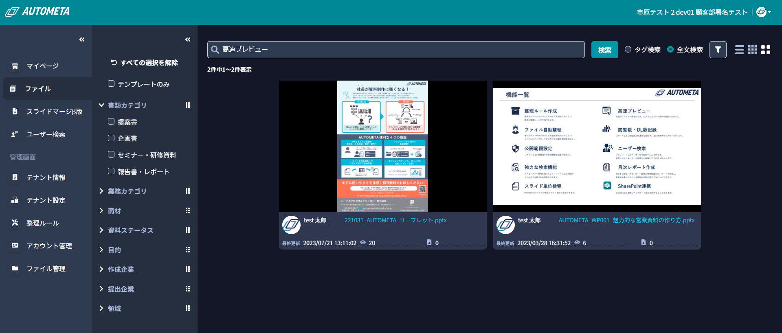
Task: Select the ファイル menu item
Action: pos(47,89)
